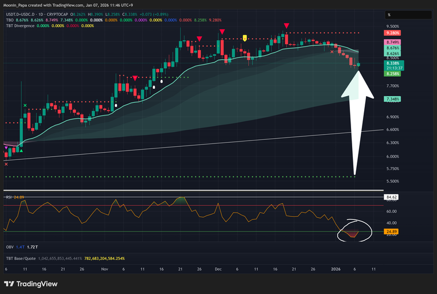Select the TBO indicator legend label
This screenshot has height=294, width=437.
(x=9, y=20)
